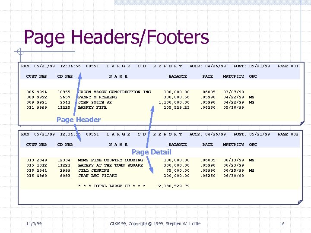The height and width of the screenshot is (233, 311).
Task: Select CD number 8983
Action: point(65,176)
